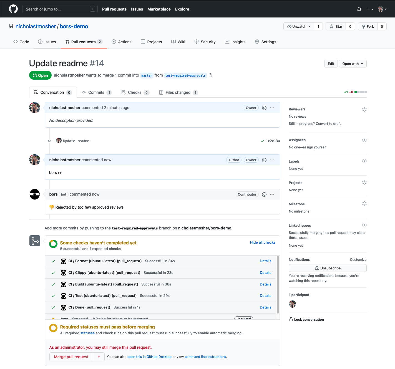Click the Merge pull request button

pos(71,357)
